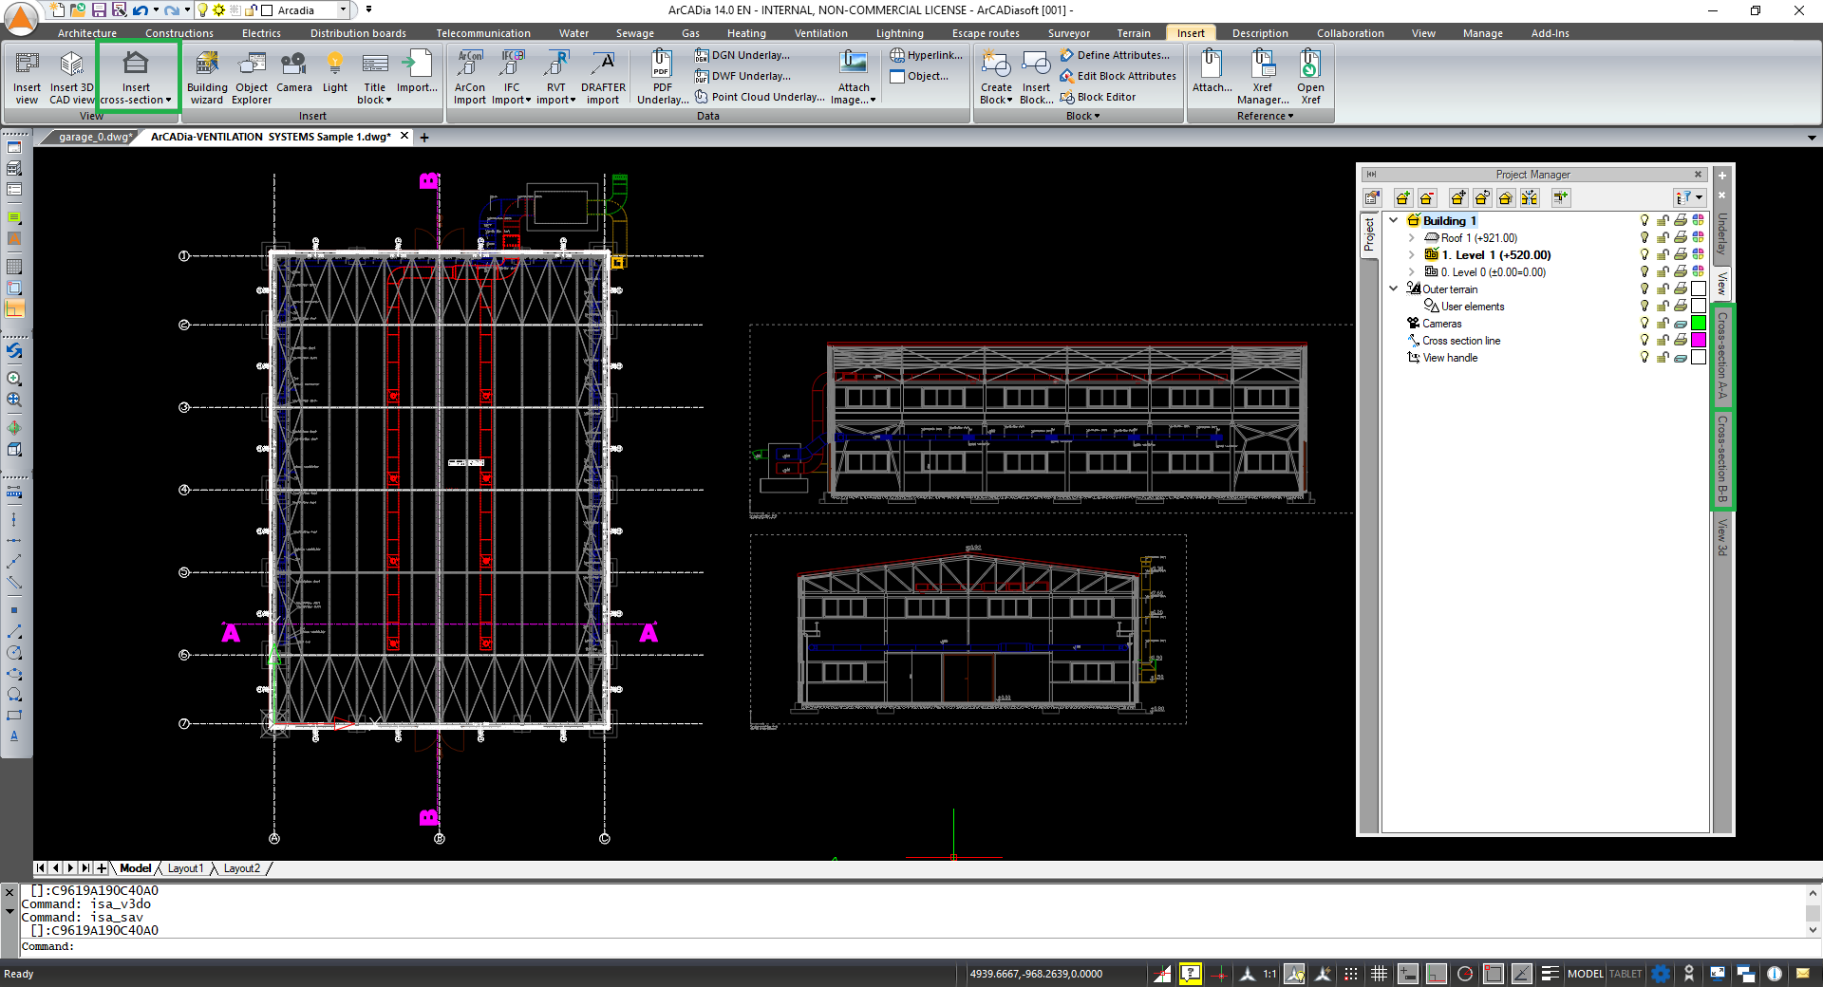
Task: Click the lineweight display status icon
Action: click(1550, 974)
